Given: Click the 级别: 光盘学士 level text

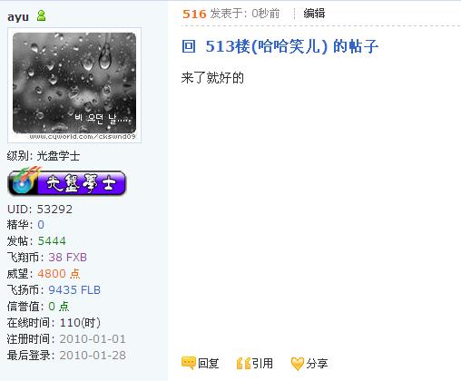Looking at the screenshot, I should click(x=44, y=156).
